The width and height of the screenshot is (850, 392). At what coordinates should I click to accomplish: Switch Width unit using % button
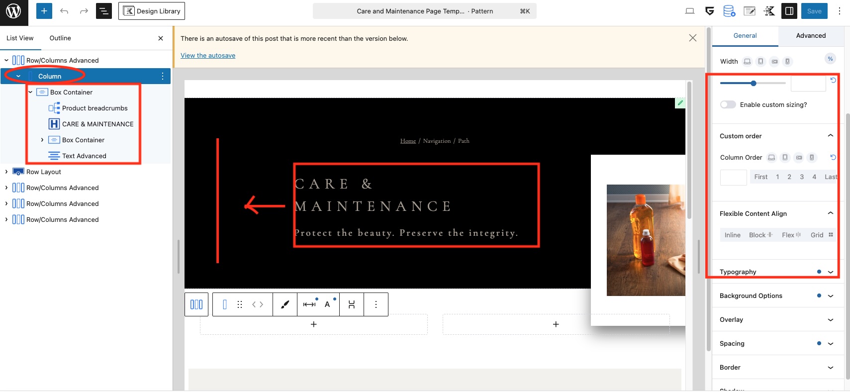(x=830, y=59)
